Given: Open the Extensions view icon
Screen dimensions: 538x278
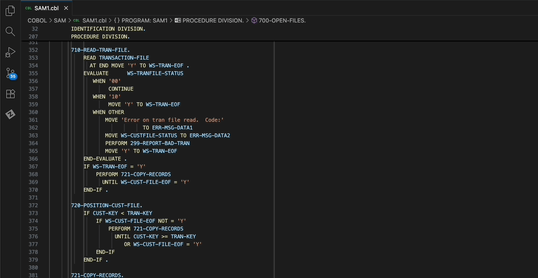Looking at the screenshot, I should pyautogui.click(x=10, y=94).
